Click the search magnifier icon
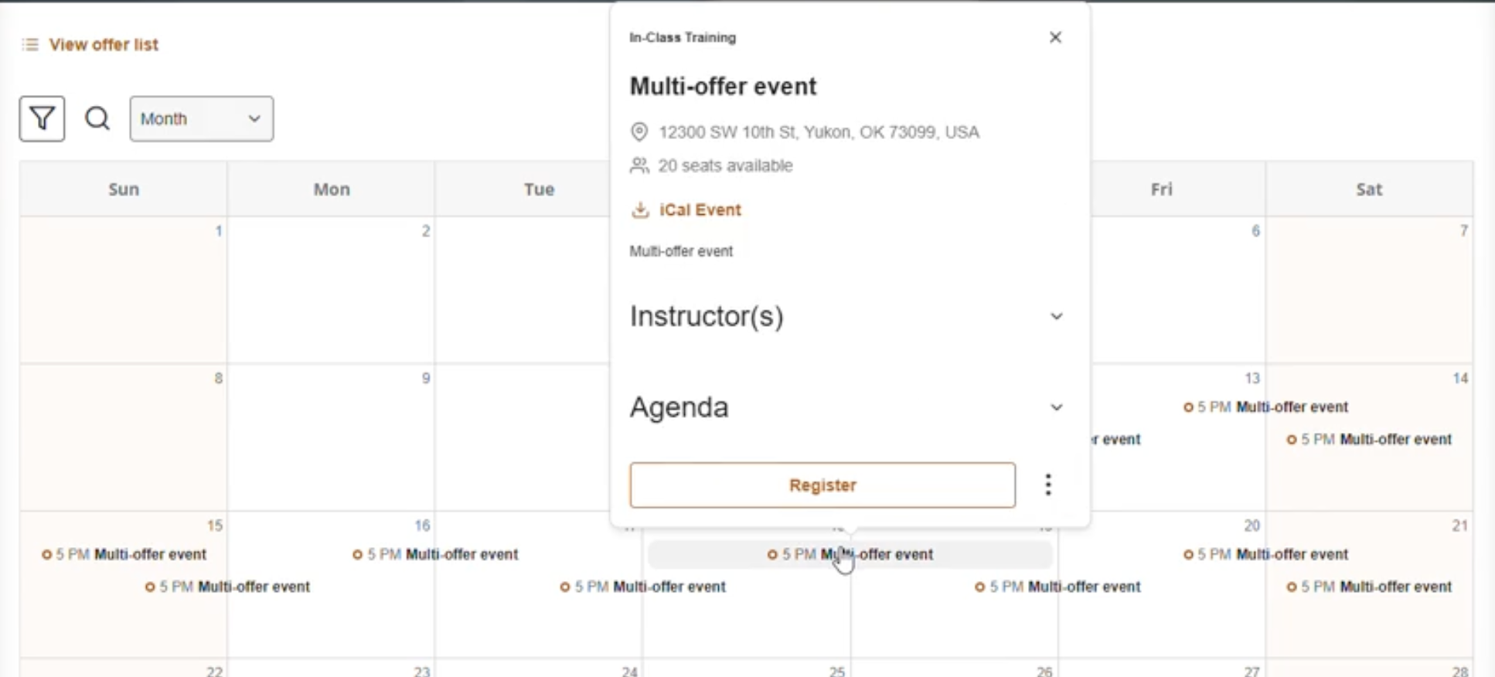The height and width of the screenshot is (677, 1495). [x=97, y=118]
